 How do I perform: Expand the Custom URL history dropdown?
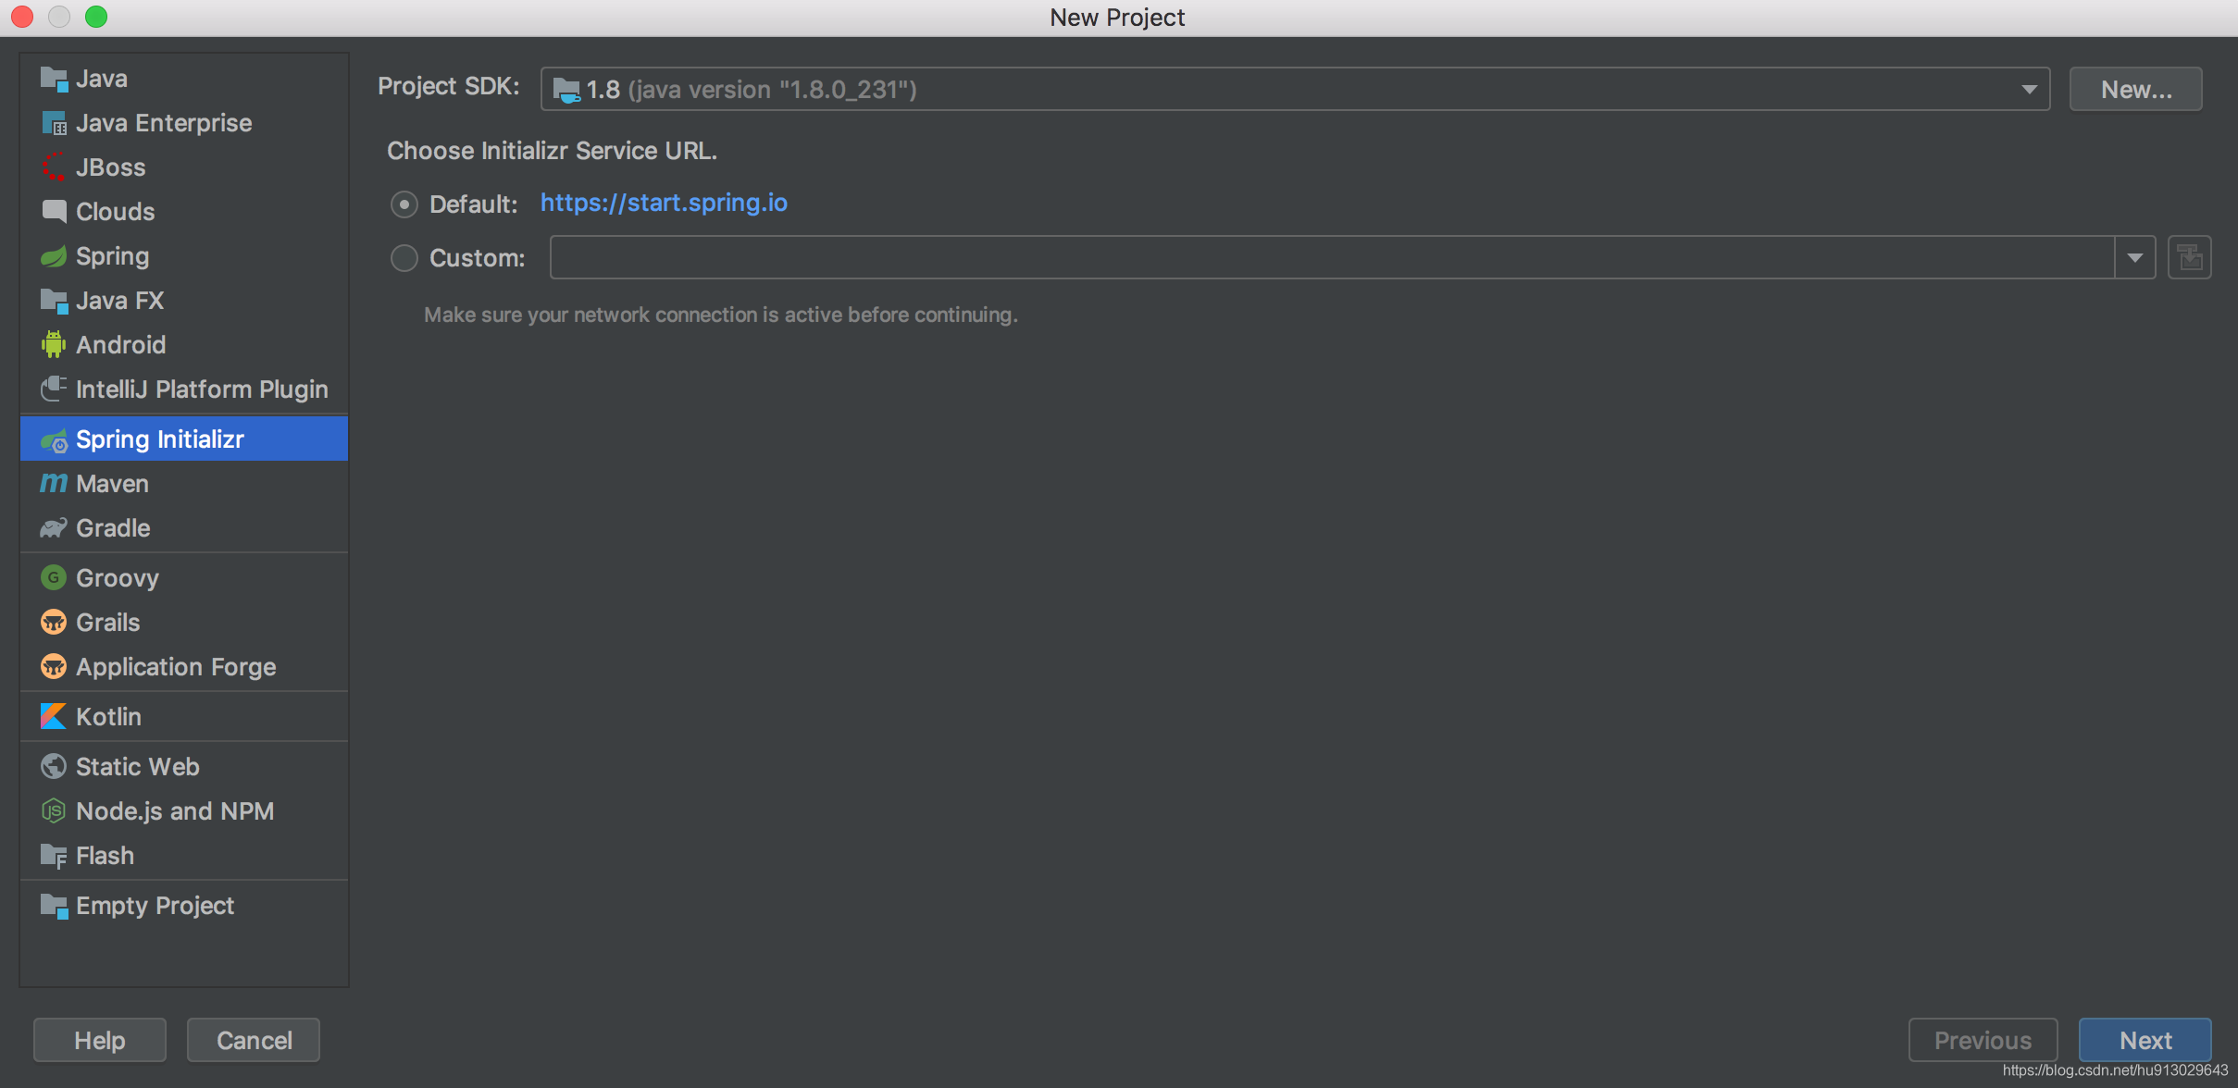pyautogui.click(x=2135, y=258)
